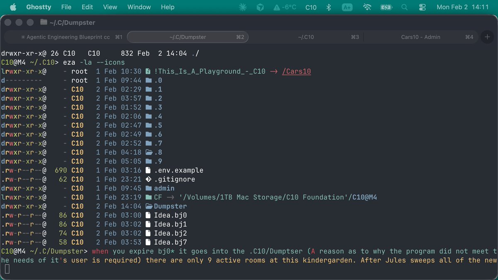
Task: Open the battery status icon
Action: (386, 7)
